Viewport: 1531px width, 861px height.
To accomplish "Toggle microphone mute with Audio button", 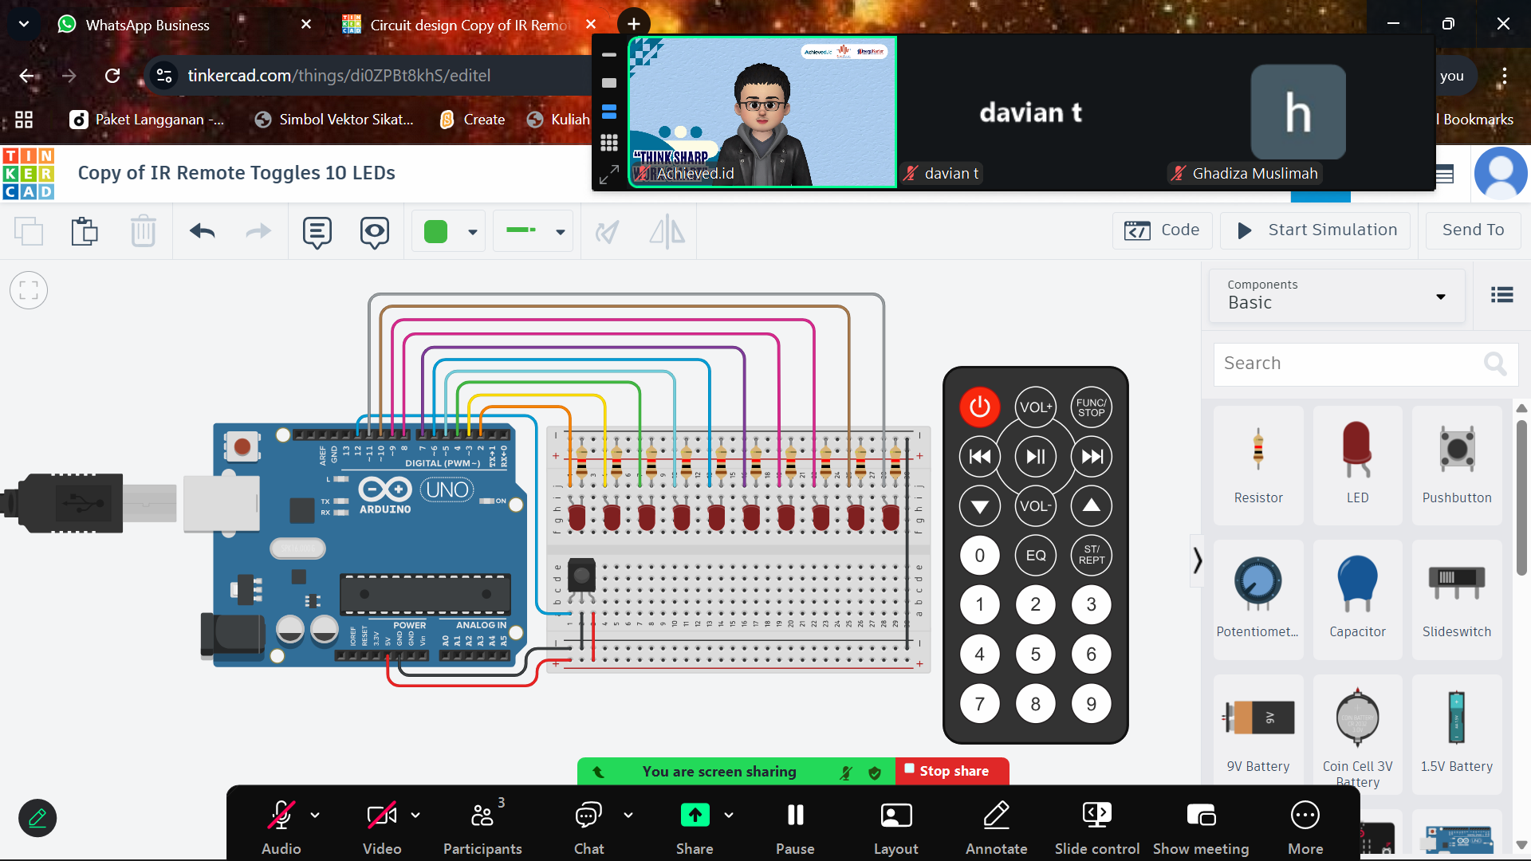I will pyautogui.click(x=281, y=826).
